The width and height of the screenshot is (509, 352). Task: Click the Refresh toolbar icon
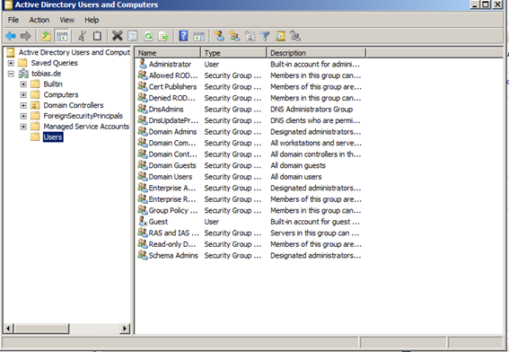148,36
